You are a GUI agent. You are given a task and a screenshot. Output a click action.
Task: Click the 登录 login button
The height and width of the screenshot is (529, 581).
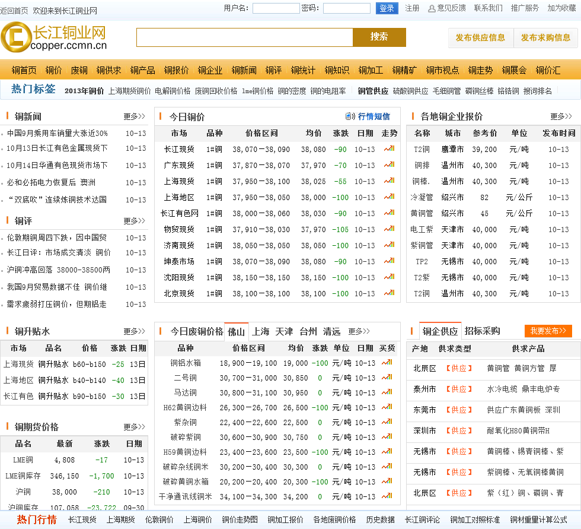pos(387,8)
